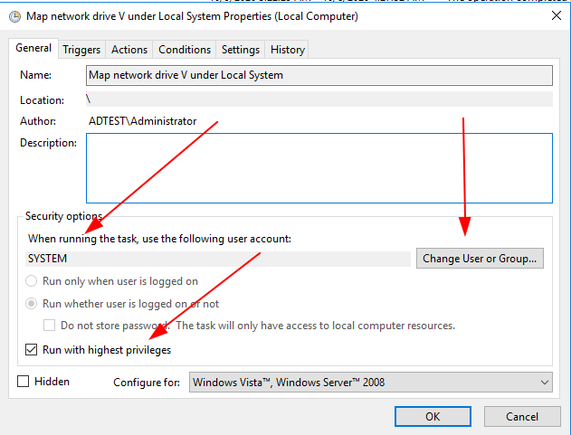The width and height of the screenshot is (571, 435).
Task: Choose 'Run whether user is logged on or not'
Action: click(x=33, y=304)
